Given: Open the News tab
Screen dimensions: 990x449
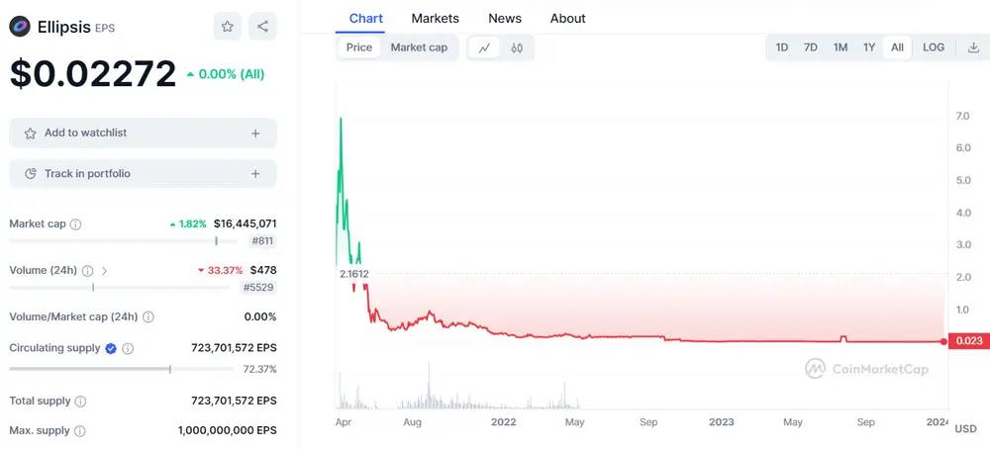Looking at the screenshot, I should pos(505,18).
